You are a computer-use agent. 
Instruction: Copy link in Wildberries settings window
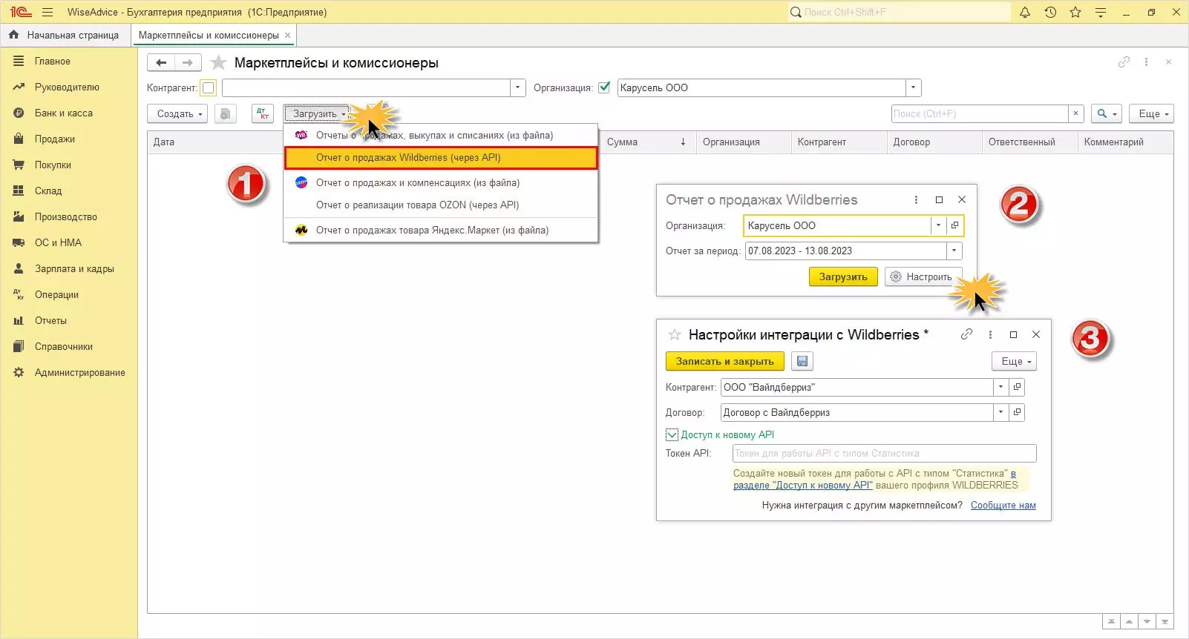coord(966,334)
